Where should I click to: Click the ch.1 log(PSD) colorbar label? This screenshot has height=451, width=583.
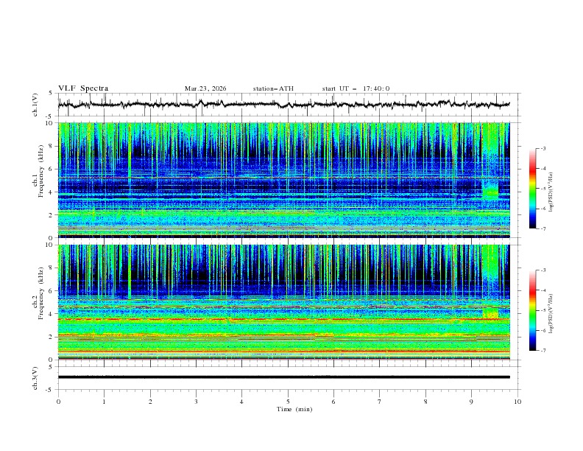tap(551, 192)
